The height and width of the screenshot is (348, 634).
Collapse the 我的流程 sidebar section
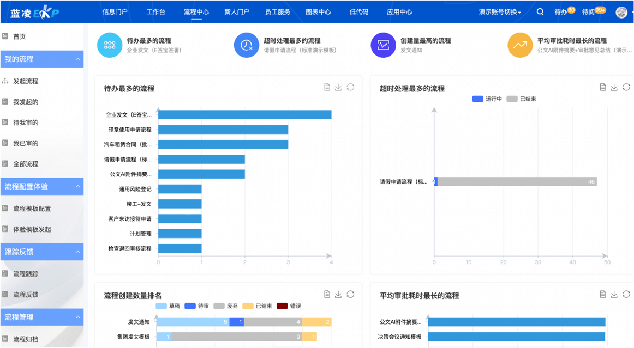pyautogui.click(x=78, y=59)
